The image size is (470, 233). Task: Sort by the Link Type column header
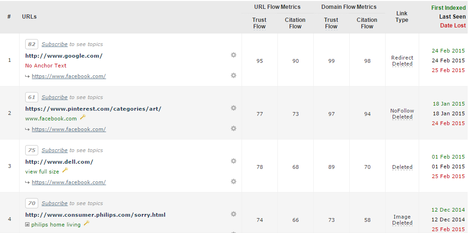tap(401, 17)
